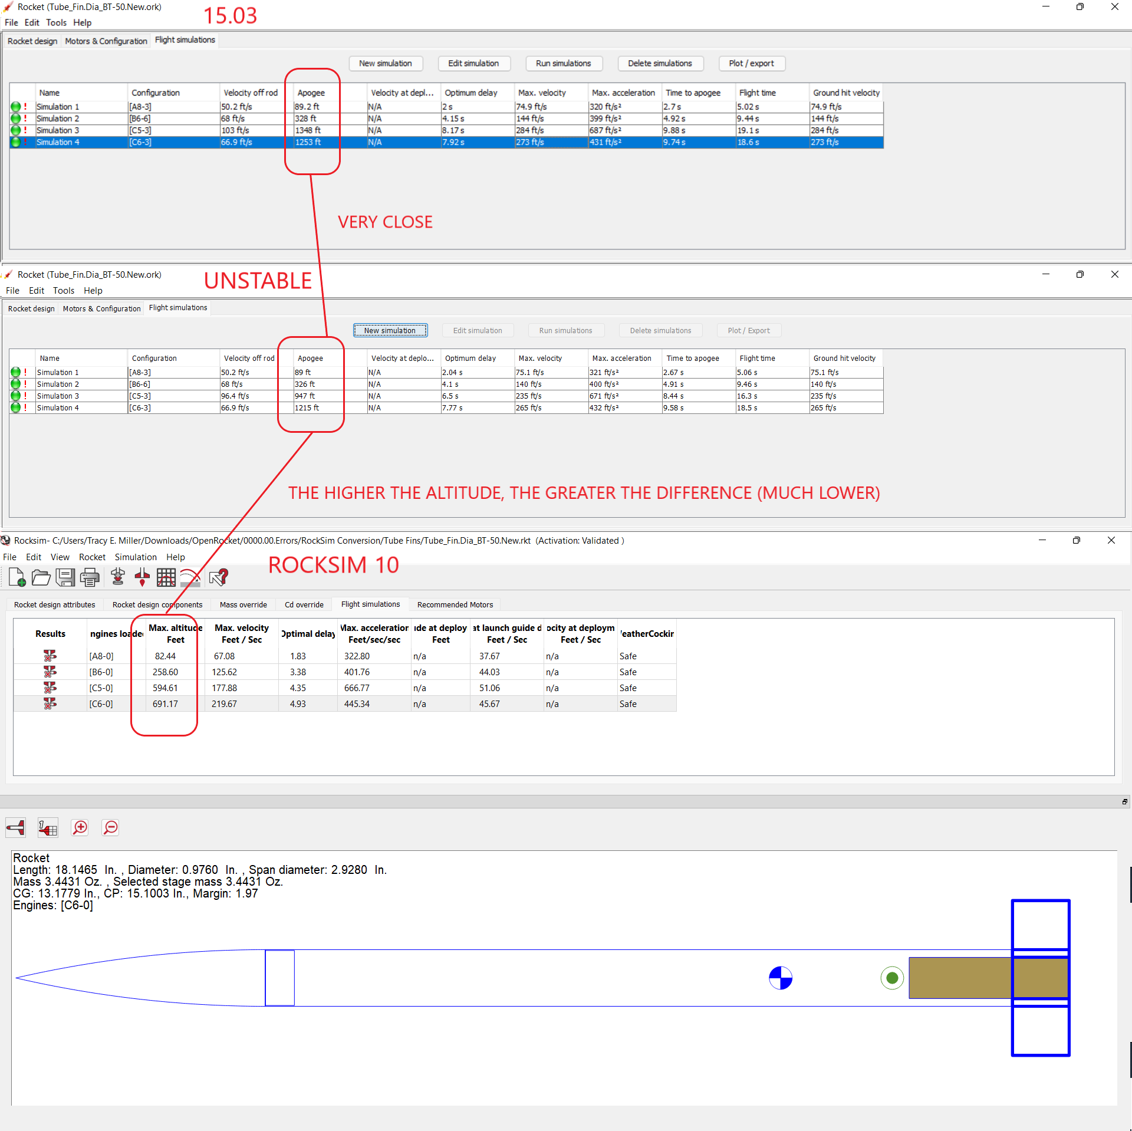Open the stage details view
1132x1131 pixels.
47,827
